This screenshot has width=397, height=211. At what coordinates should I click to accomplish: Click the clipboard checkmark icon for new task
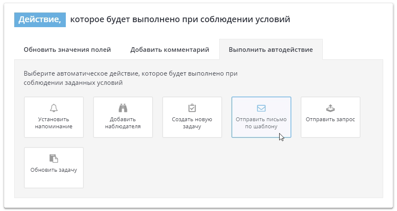click(x=192, y=108)
